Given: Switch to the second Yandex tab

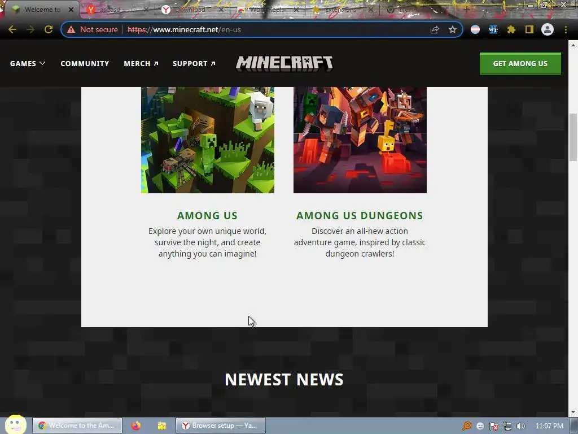Looking at the screenshot, I should [x=116, y=10].
